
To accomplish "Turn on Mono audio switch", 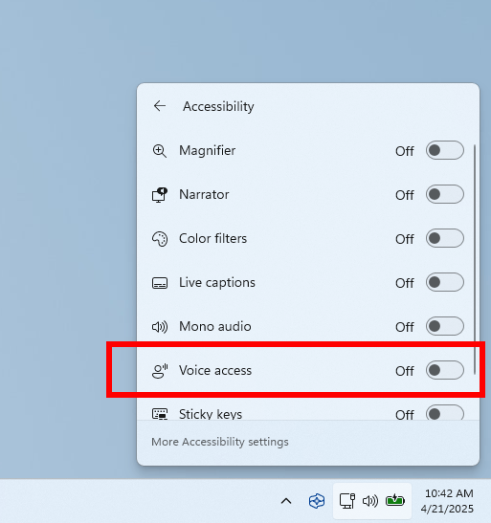I will (445, 326).
